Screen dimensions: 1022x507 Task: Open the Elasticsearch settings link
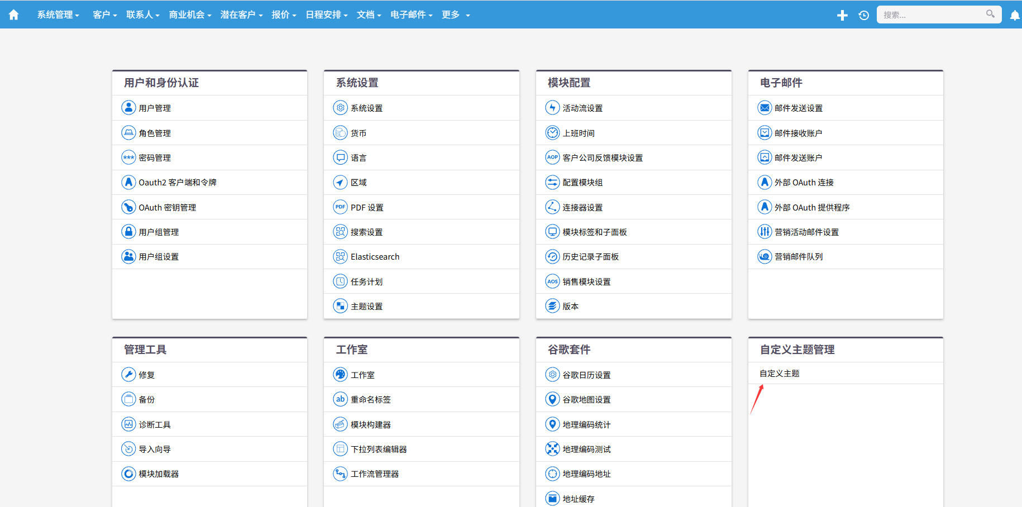pos(375,257)
